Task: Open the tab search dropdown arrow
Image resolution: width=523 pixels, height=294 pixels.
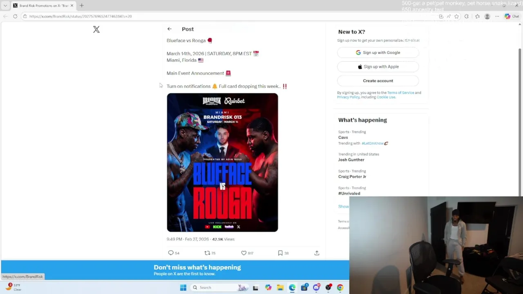Action: pos(5,6)
